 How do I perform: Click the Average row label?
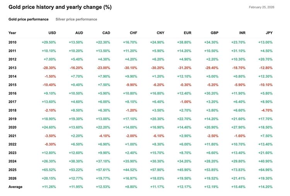(15, 187)
